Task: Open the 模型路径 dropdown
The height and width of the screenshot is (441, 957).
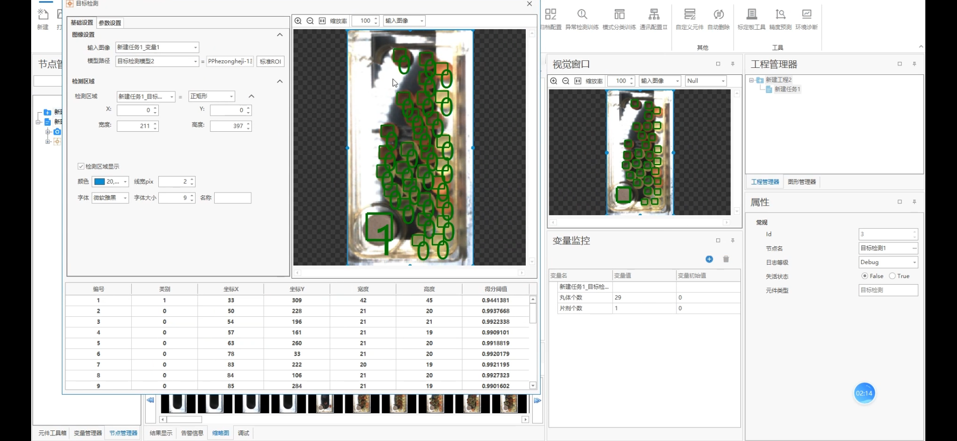Action: click(x=196, y=61)
